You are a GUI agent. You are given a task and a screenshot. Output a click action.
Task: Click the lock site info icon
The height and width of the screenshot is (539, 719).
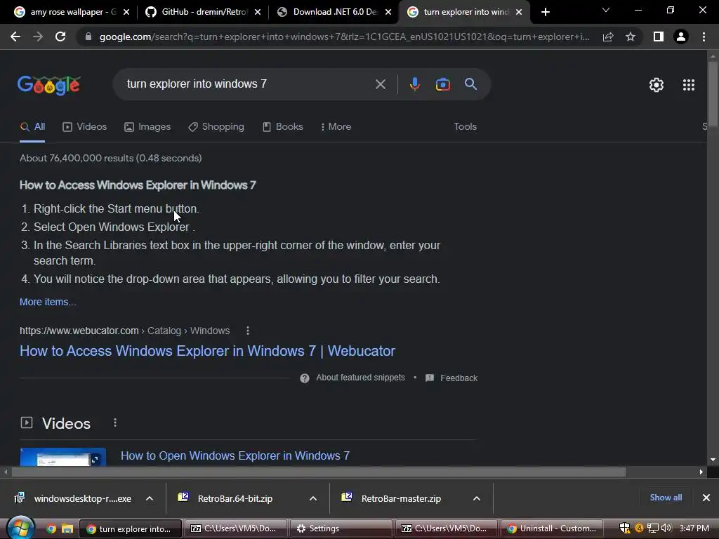88,36
